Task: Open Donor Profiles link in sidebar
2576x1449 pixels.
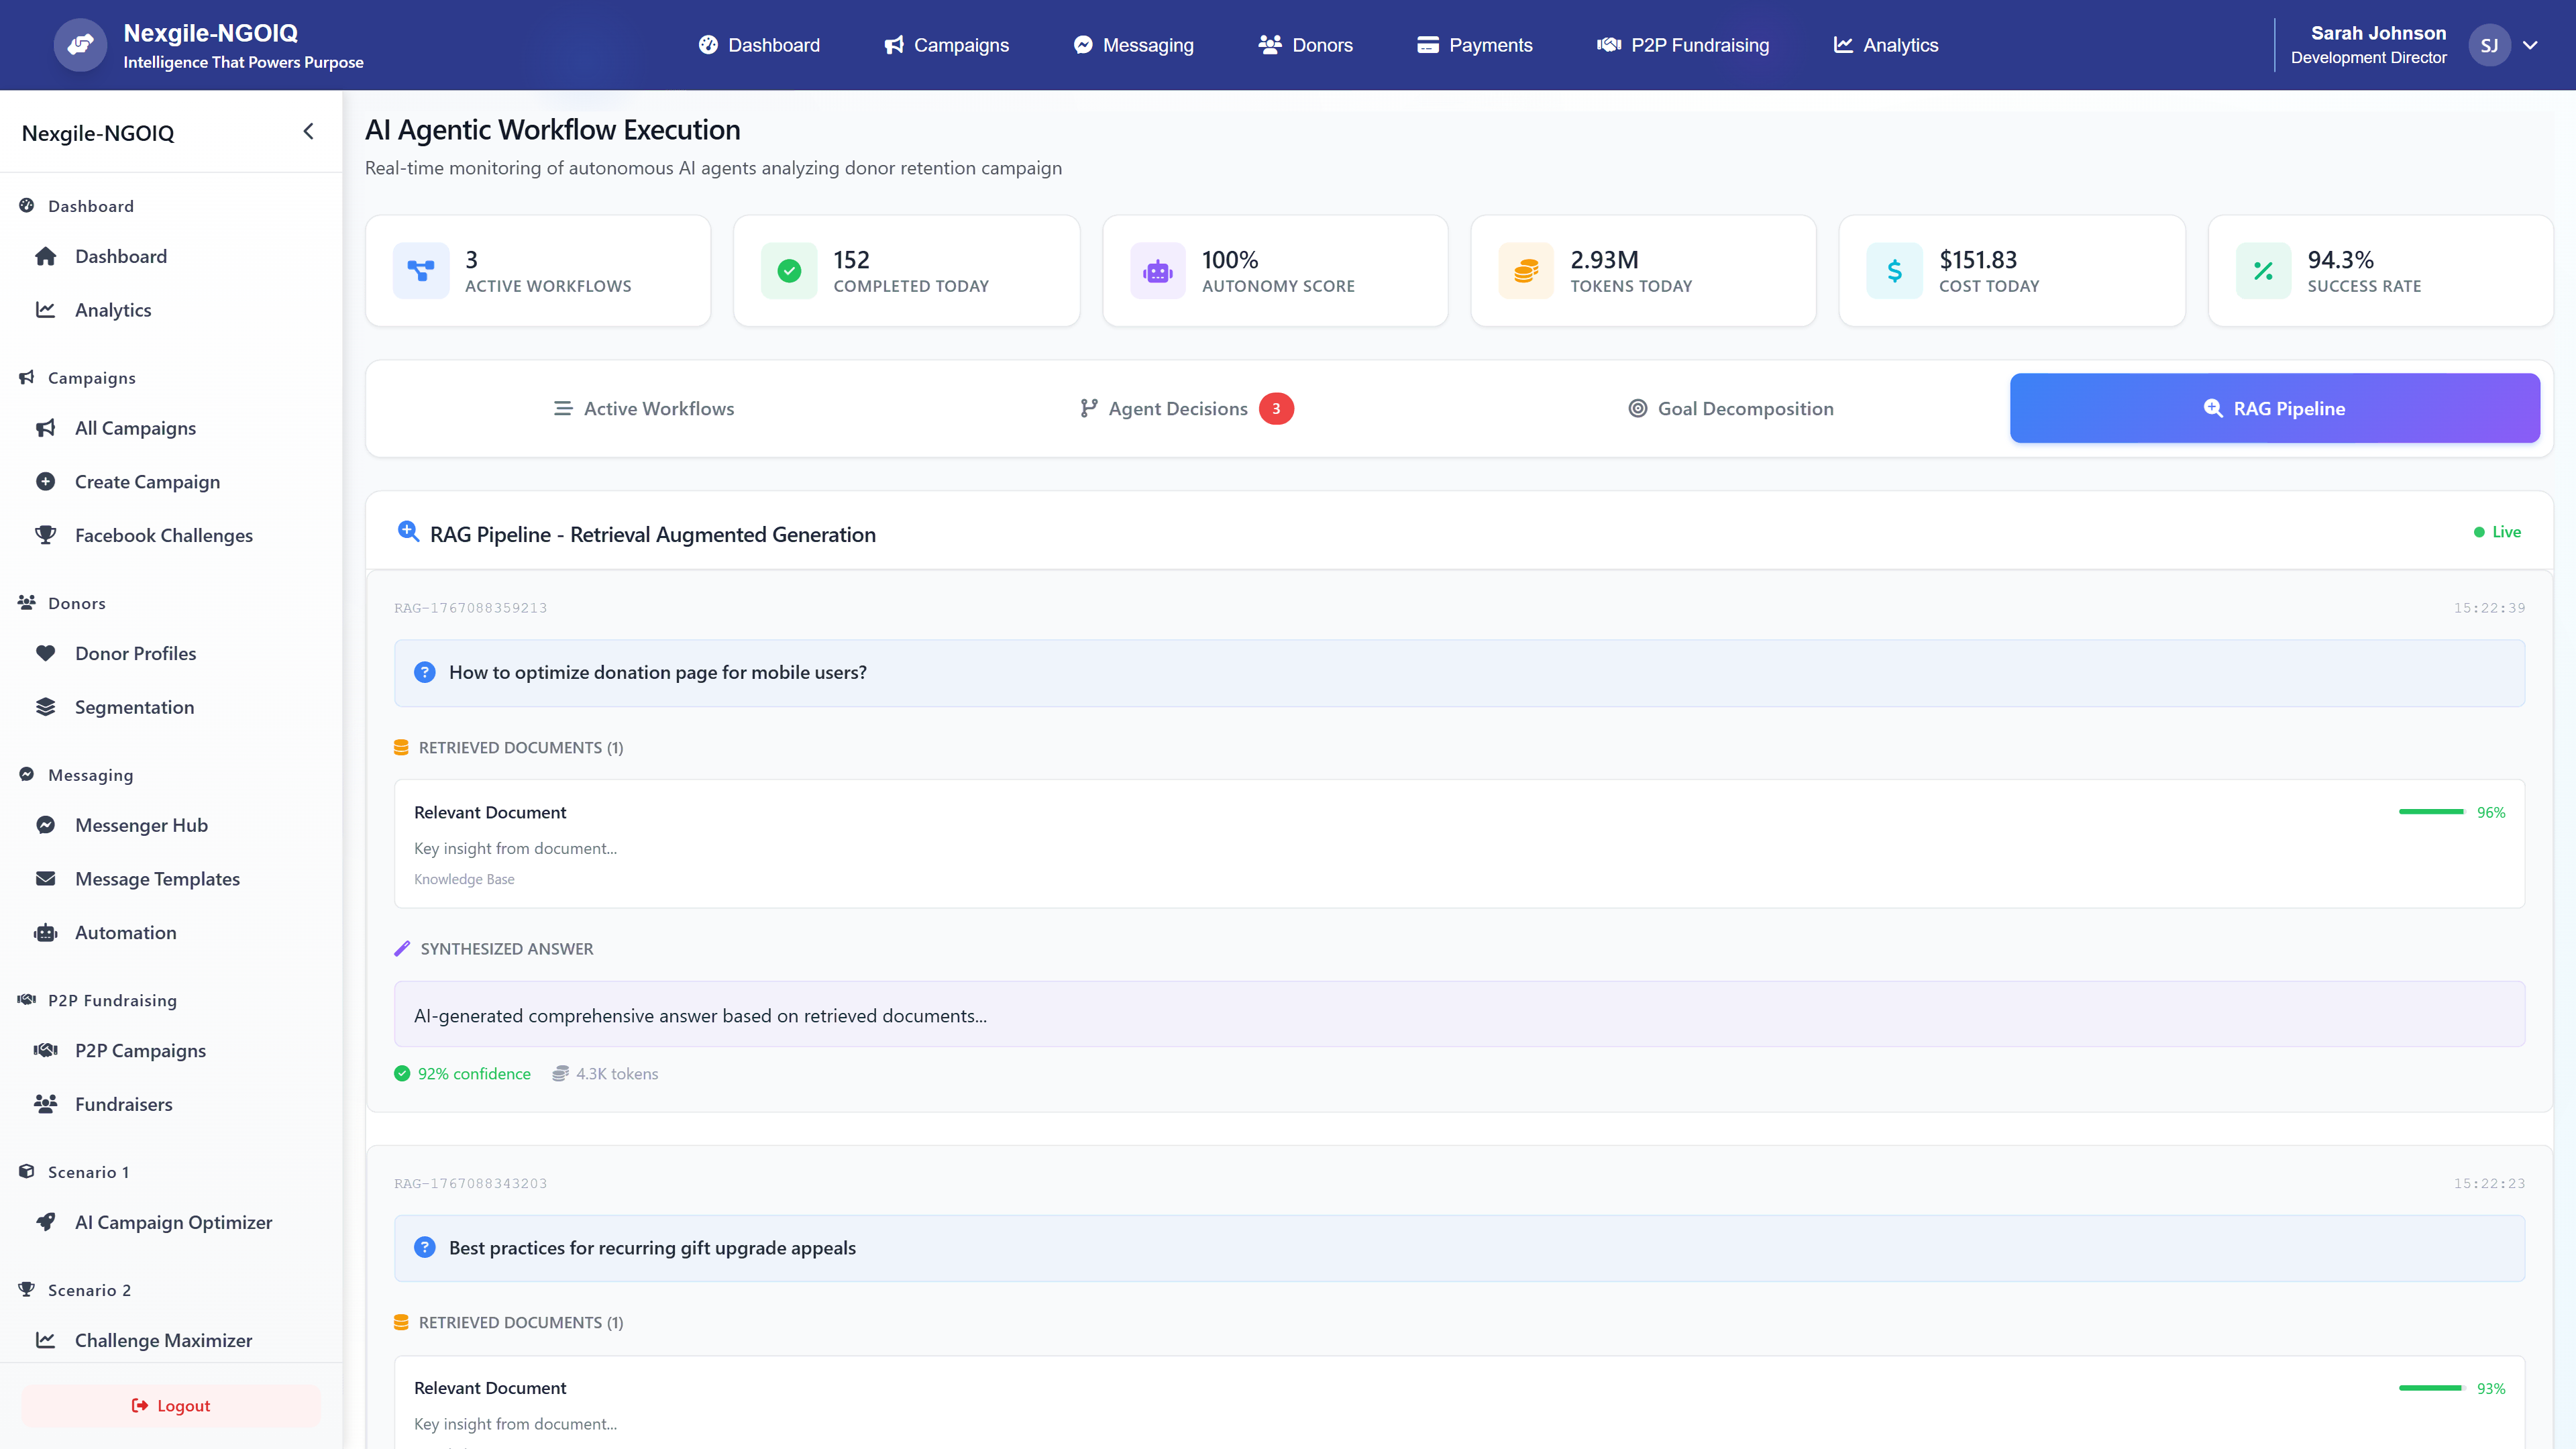Action: (x=135, y=653)
